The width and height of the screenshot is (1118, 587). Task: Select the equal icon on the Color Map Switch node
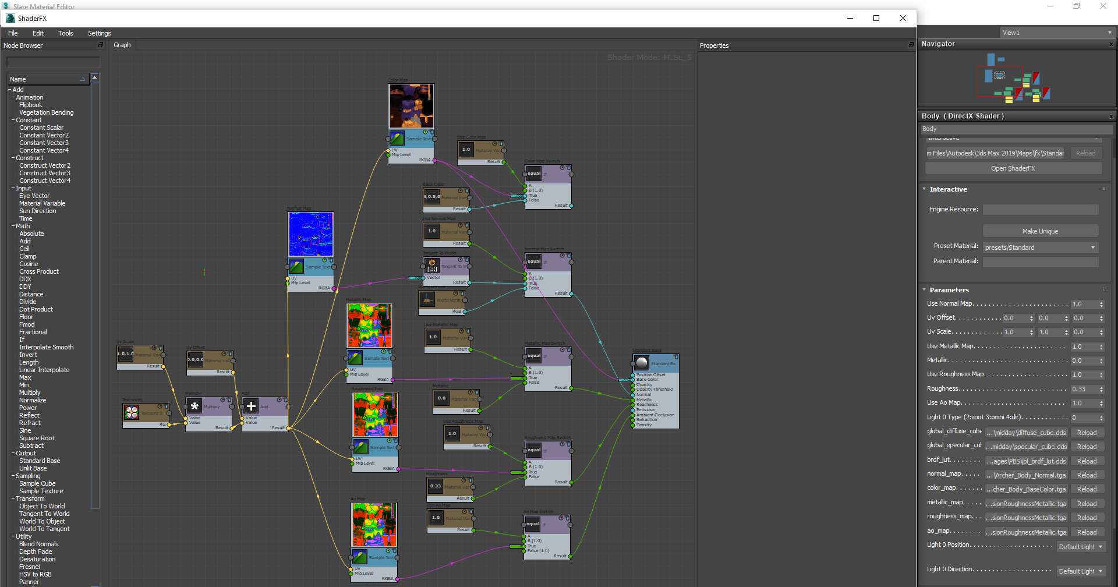pos(533,174)
